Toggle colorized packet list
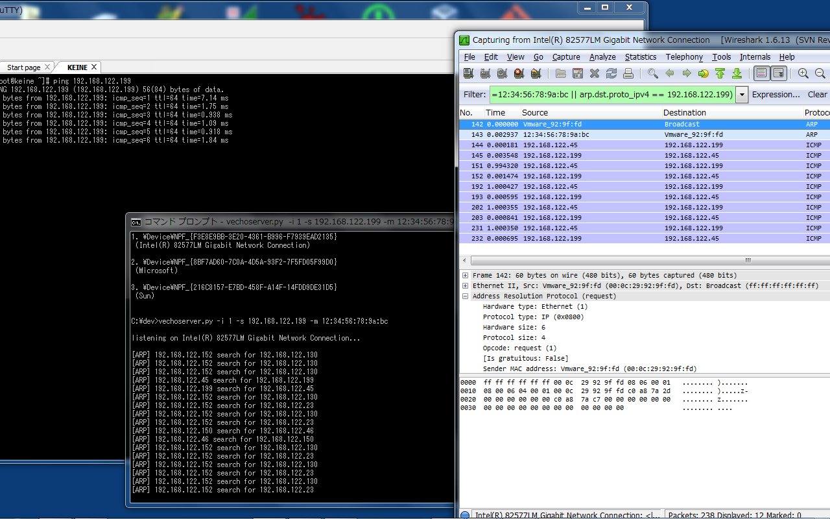830x519 pixels. [760, 73]
